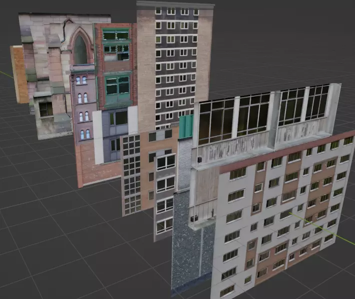Screen dimensions: 355x299
Task: Select the white brick strip below green door
Action: click(x=184, y=165)
